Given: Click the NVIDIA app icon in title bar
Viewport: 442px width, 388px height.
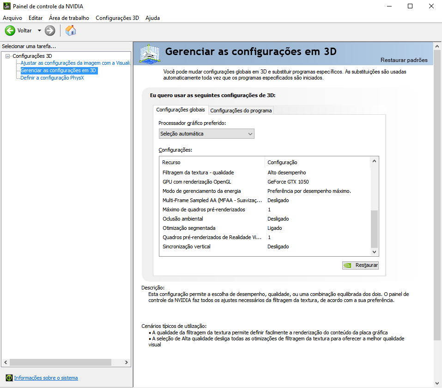Looking at the screenshot, I should 7,6.
